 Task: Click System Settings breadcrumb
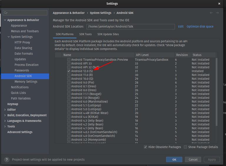100,13
